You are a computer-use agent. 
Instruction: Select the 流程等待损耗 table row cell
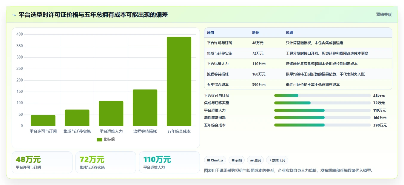218,74
